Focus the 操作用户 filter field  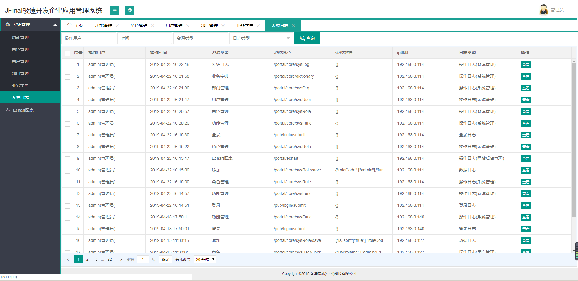pos(89,38)
